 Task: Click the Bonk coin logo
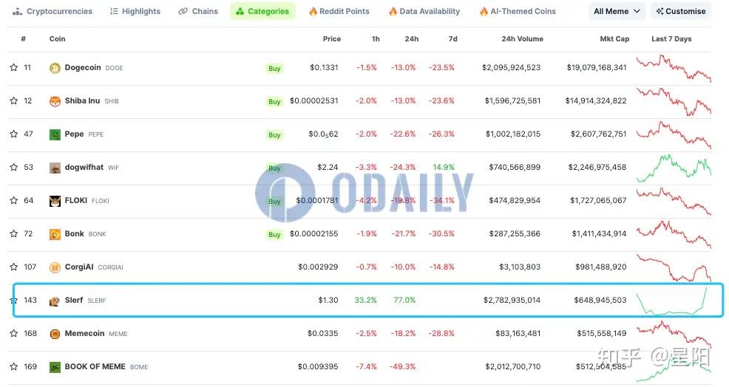coord(55,234)
